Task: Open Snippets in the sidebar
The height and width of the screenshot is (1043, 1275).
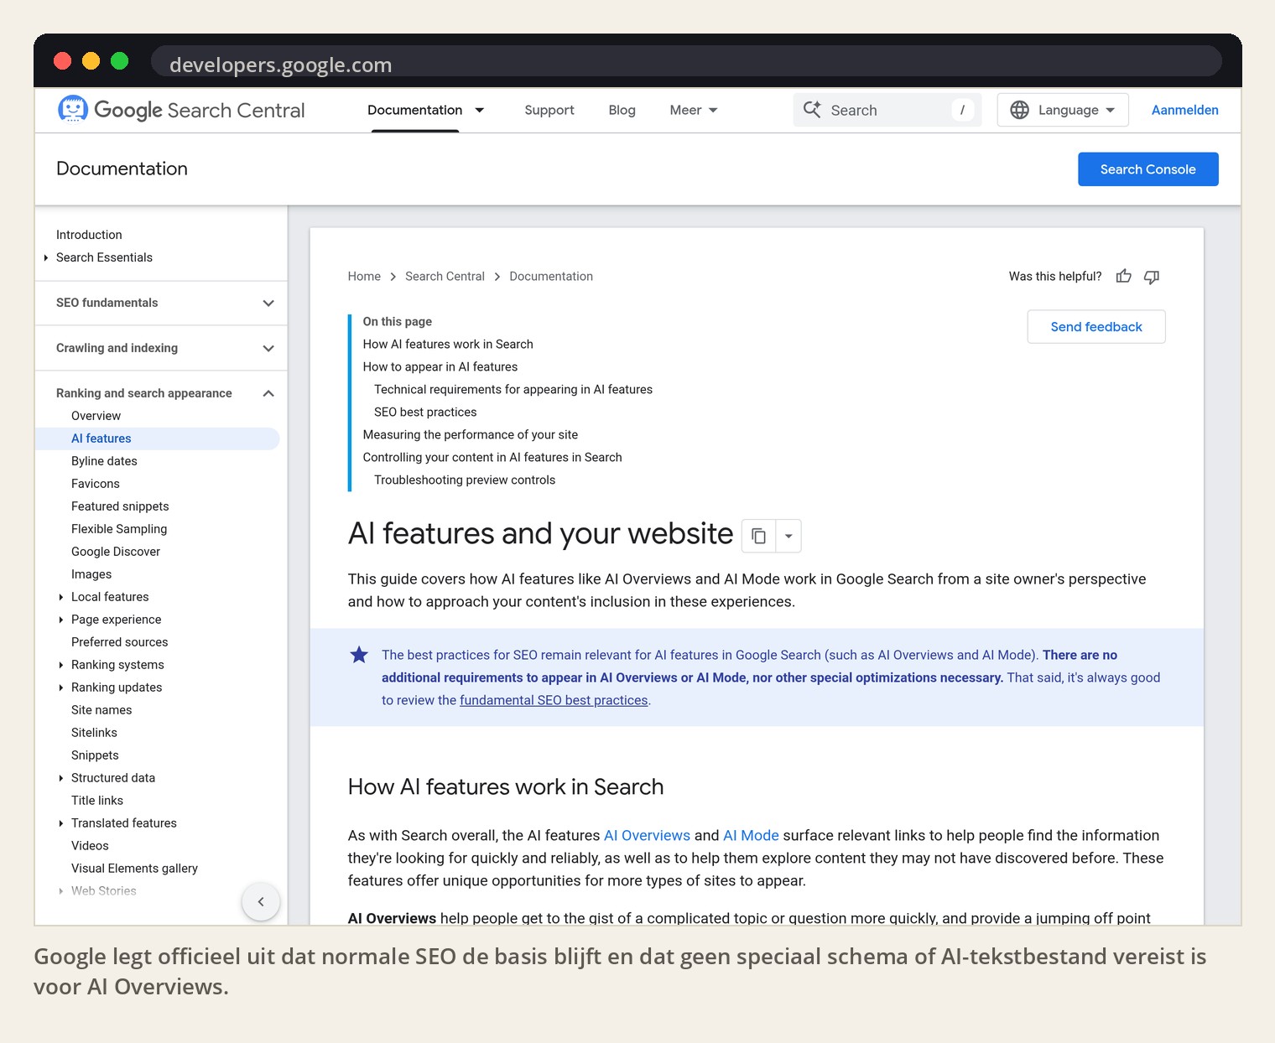Action: click(95, 755)
